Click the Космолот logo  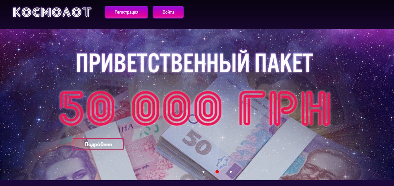[52, 12]
